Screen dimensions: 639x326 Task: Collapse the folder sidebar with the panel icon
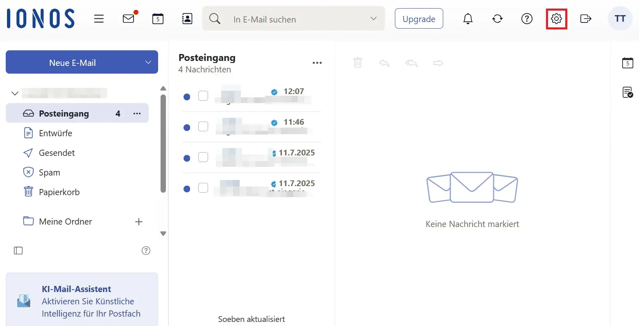pos(18,250)
